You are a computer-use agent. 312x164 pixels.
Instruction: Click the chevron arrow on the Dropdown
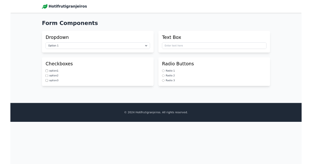tap(146, 46)
